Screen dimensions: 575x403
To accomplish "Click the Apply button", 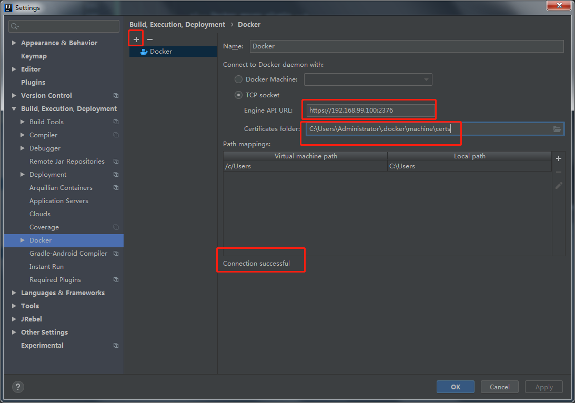I will pyautogui.click(x=543, y=387).
